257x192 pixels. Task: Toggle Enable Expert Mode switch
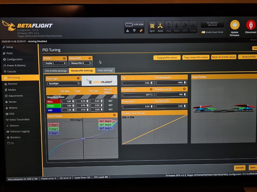[203, 32]
